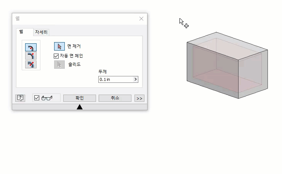This screenshot has height=174, width=282.
Task: Cancel with the 취소 button
Action: 115,98
